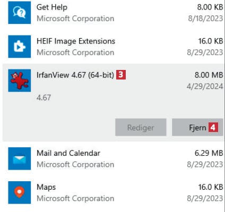Screen dimensions: 225x212
Task: Click the Get Help app icon
Action: click(20, 13)
